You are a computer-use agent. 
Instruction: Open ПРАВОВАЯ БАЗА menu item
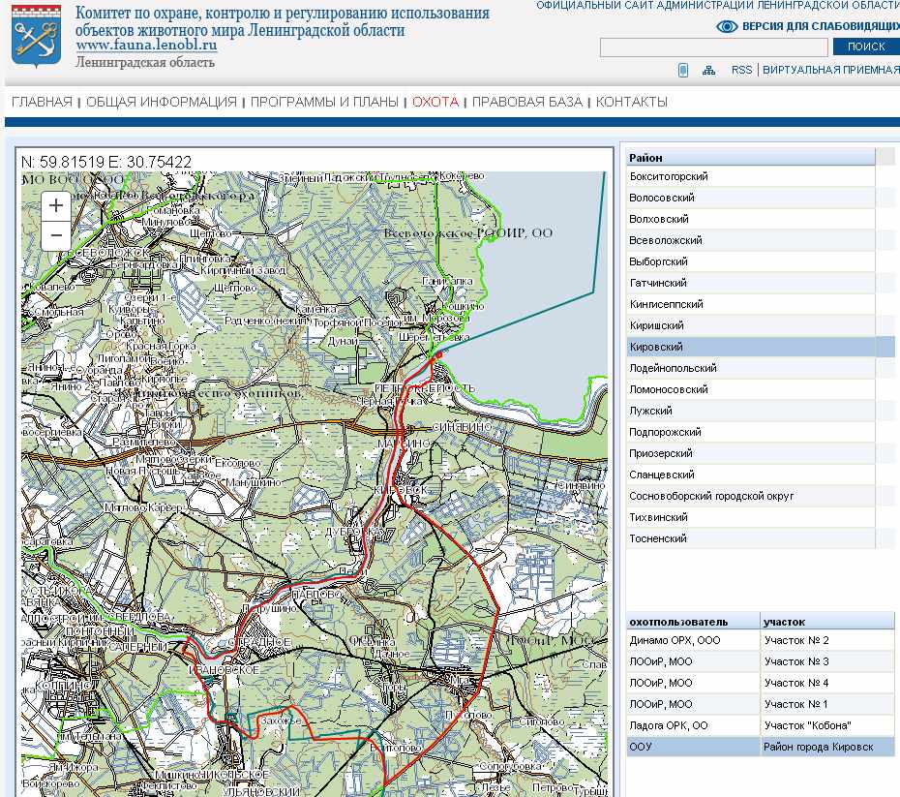[x=526, y=102]
